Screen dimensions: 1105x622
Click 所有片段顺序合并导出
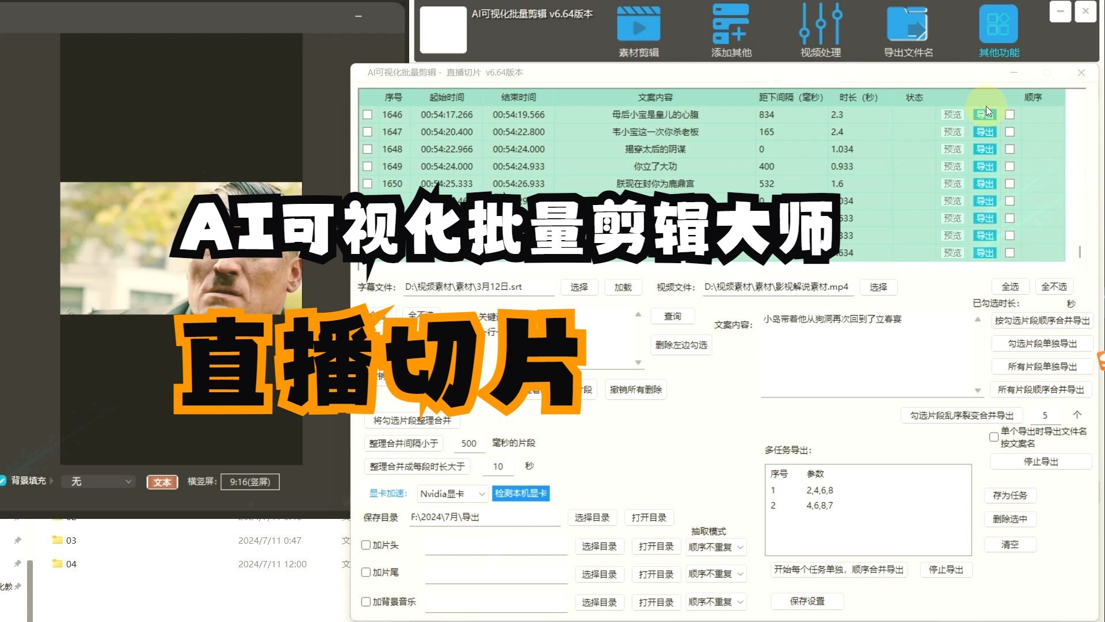coord(1042,389)
